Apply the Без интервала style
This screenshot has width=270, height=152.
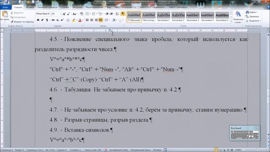(148, 17)
